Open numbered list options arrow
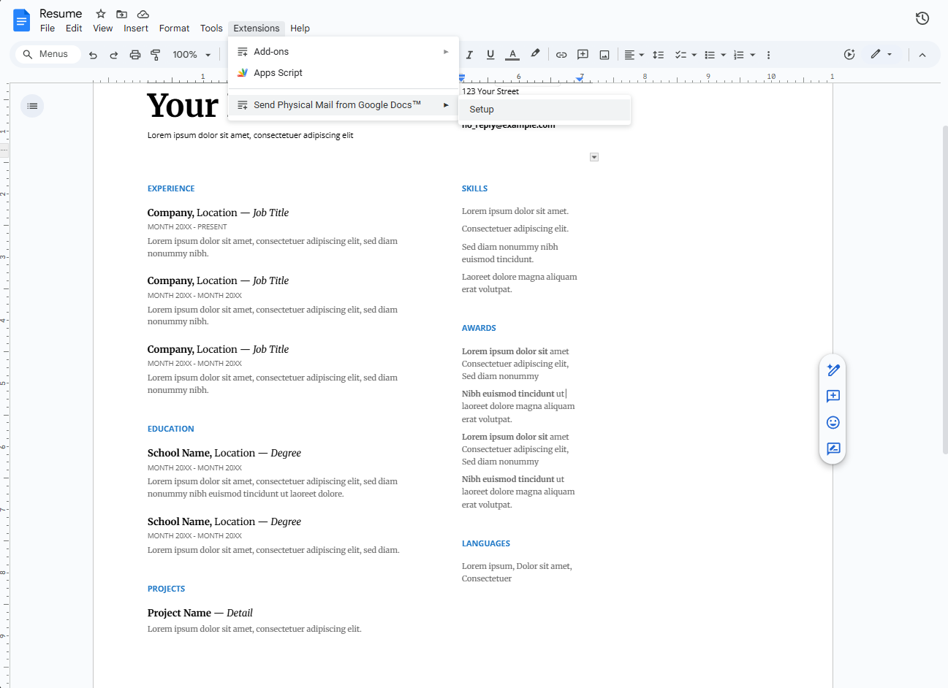 753,55
